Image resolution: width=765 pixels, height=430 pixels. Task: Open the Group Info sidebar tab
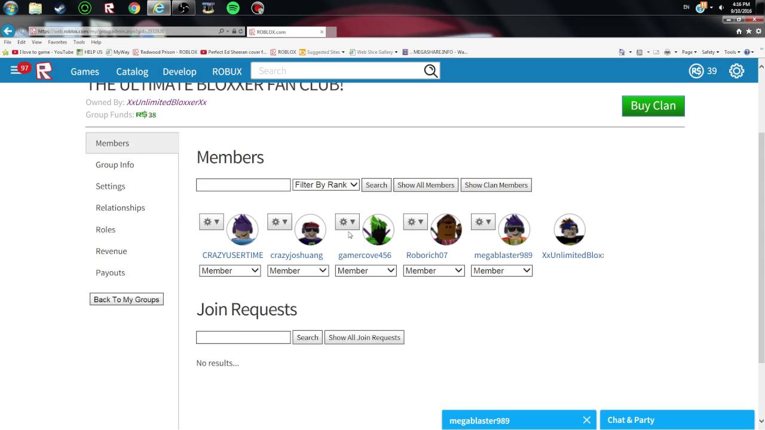(x=115, y=165)
